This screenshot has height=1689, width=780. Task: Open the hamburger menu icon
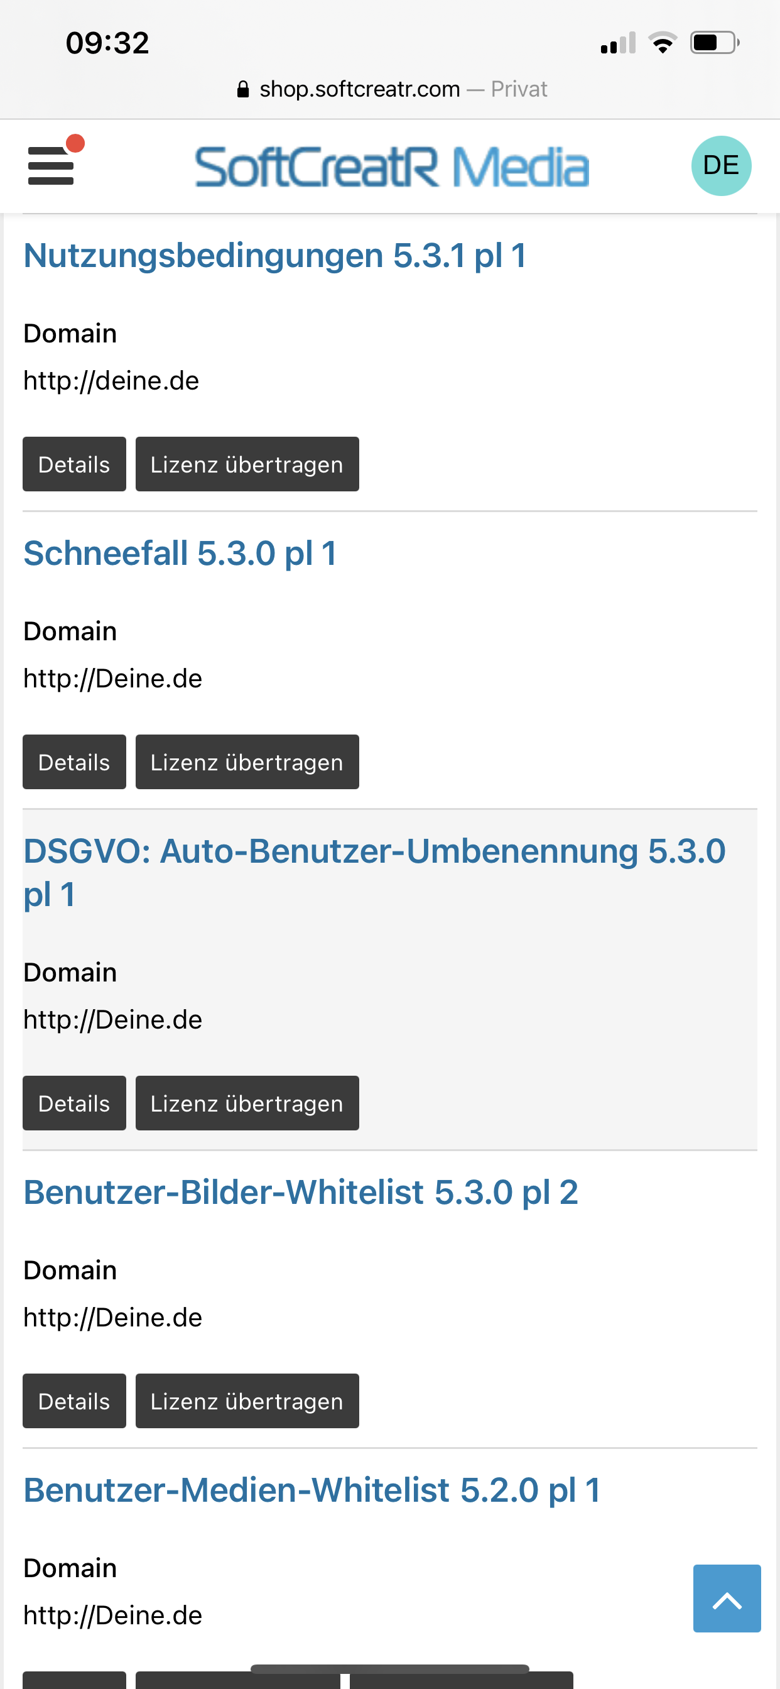pyautogui.click(x=50, y=165)
